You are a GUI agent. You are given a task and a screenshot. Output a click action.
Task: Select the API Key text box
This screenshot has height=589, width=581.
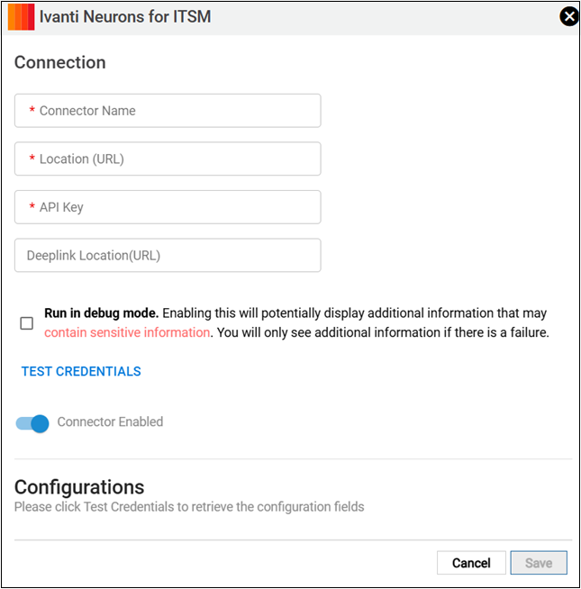tap(168, 207)
